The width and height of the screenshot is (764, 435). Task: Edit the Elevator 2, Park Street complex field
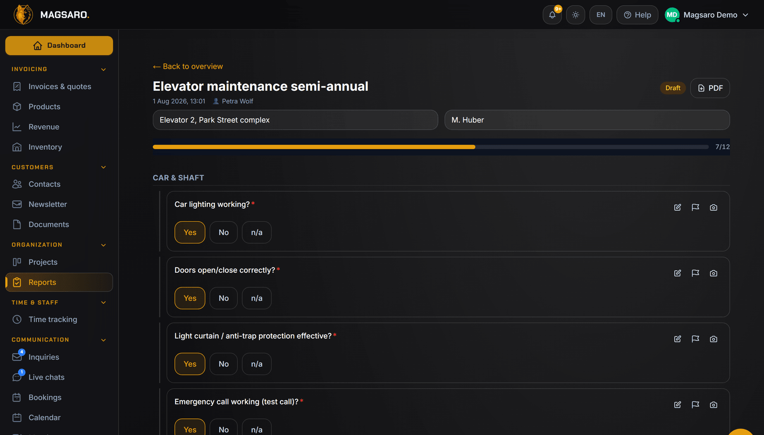click(295, 120)
